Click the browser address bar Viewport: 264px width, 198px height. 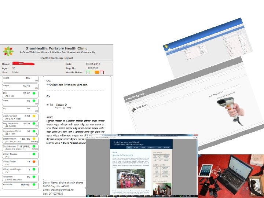143,138
